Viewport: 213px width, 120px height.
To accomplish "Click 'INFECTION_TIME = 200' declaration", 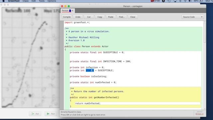I will click(101, 61).
